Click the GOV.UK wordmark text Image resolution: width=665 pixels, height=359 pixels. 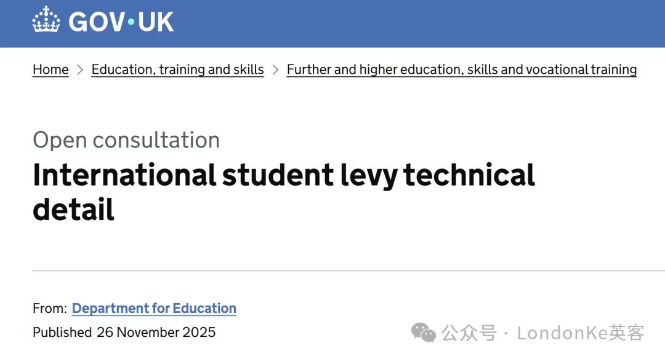(121, 22)
